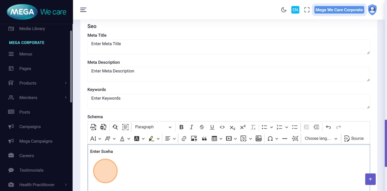The height and width of the screenshot is (191, 387).
Task: Open the Choose language dropdown
Action: point(321,139)
